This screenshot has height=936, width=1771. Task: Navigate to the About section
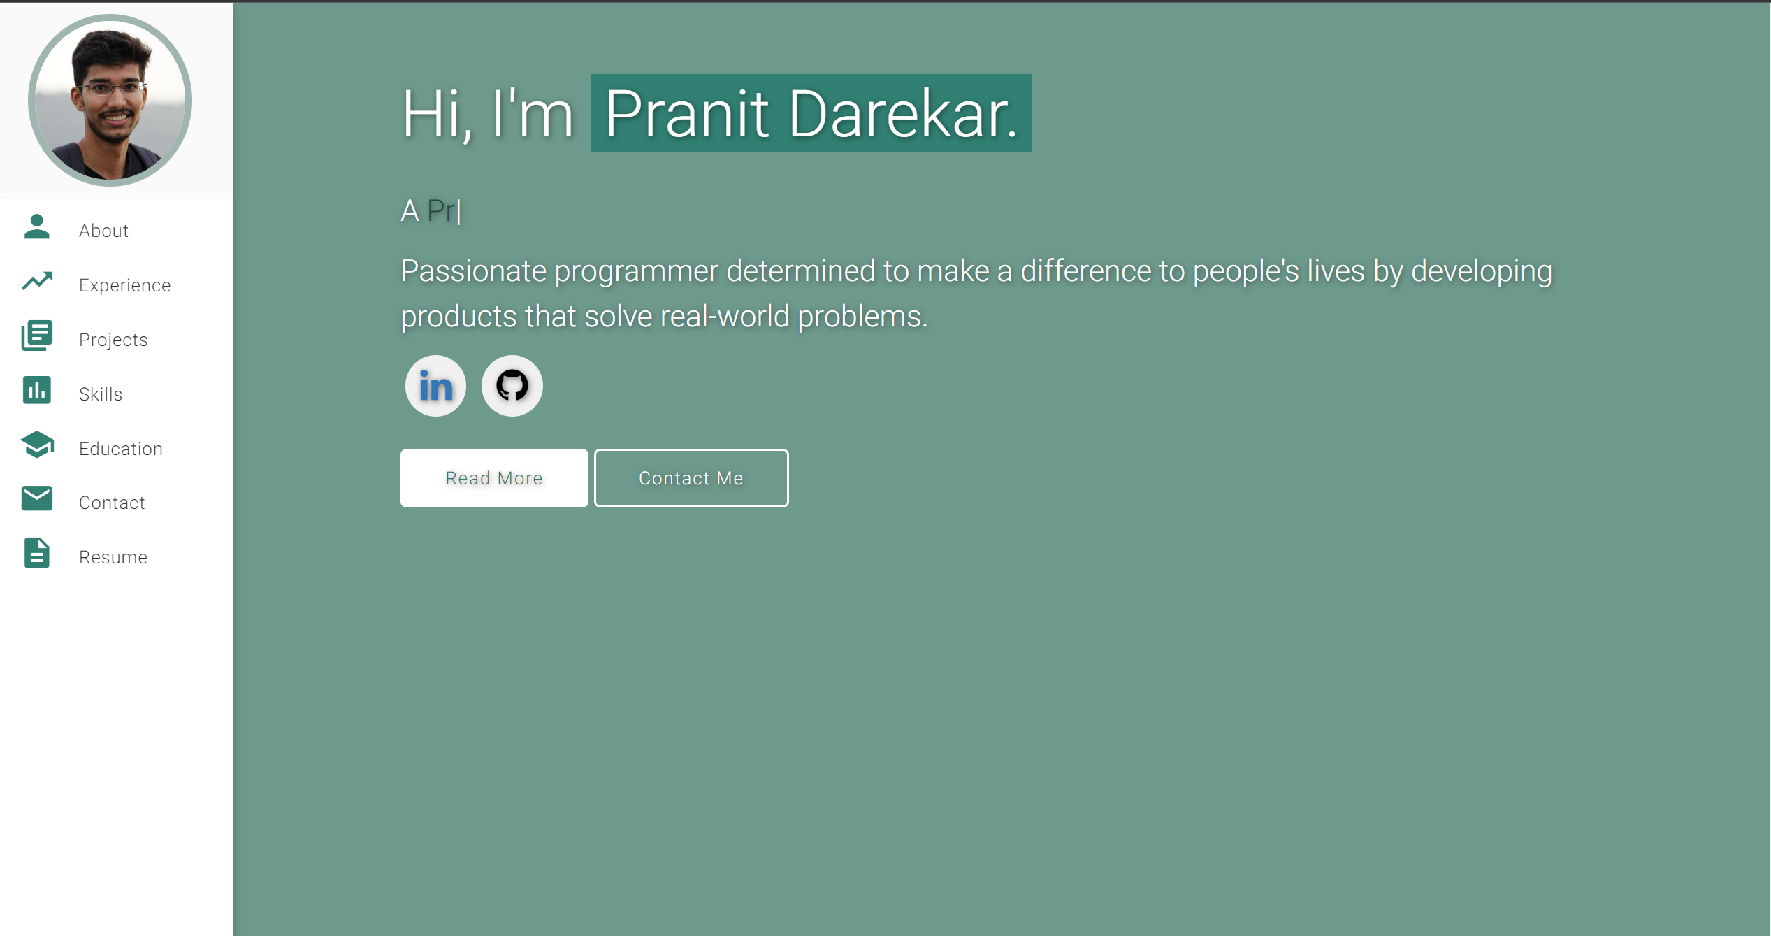click(x=103, y=230)
